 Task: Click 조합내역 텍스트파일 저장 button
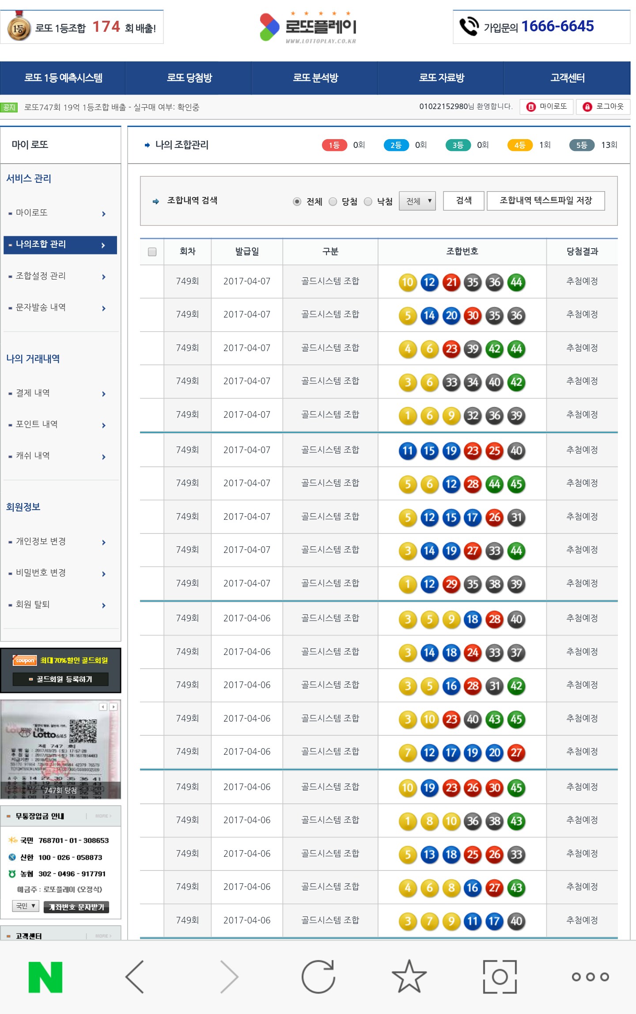pos(545,201)
